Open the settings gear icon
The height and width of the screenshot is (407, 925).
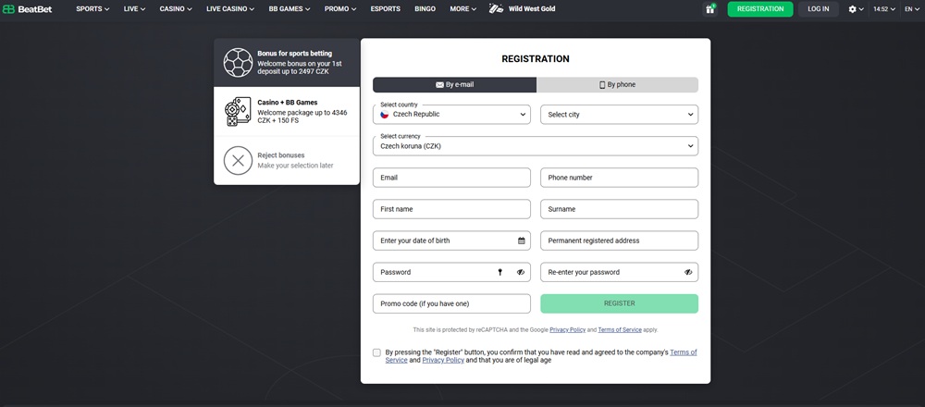(x=853, y=9)
